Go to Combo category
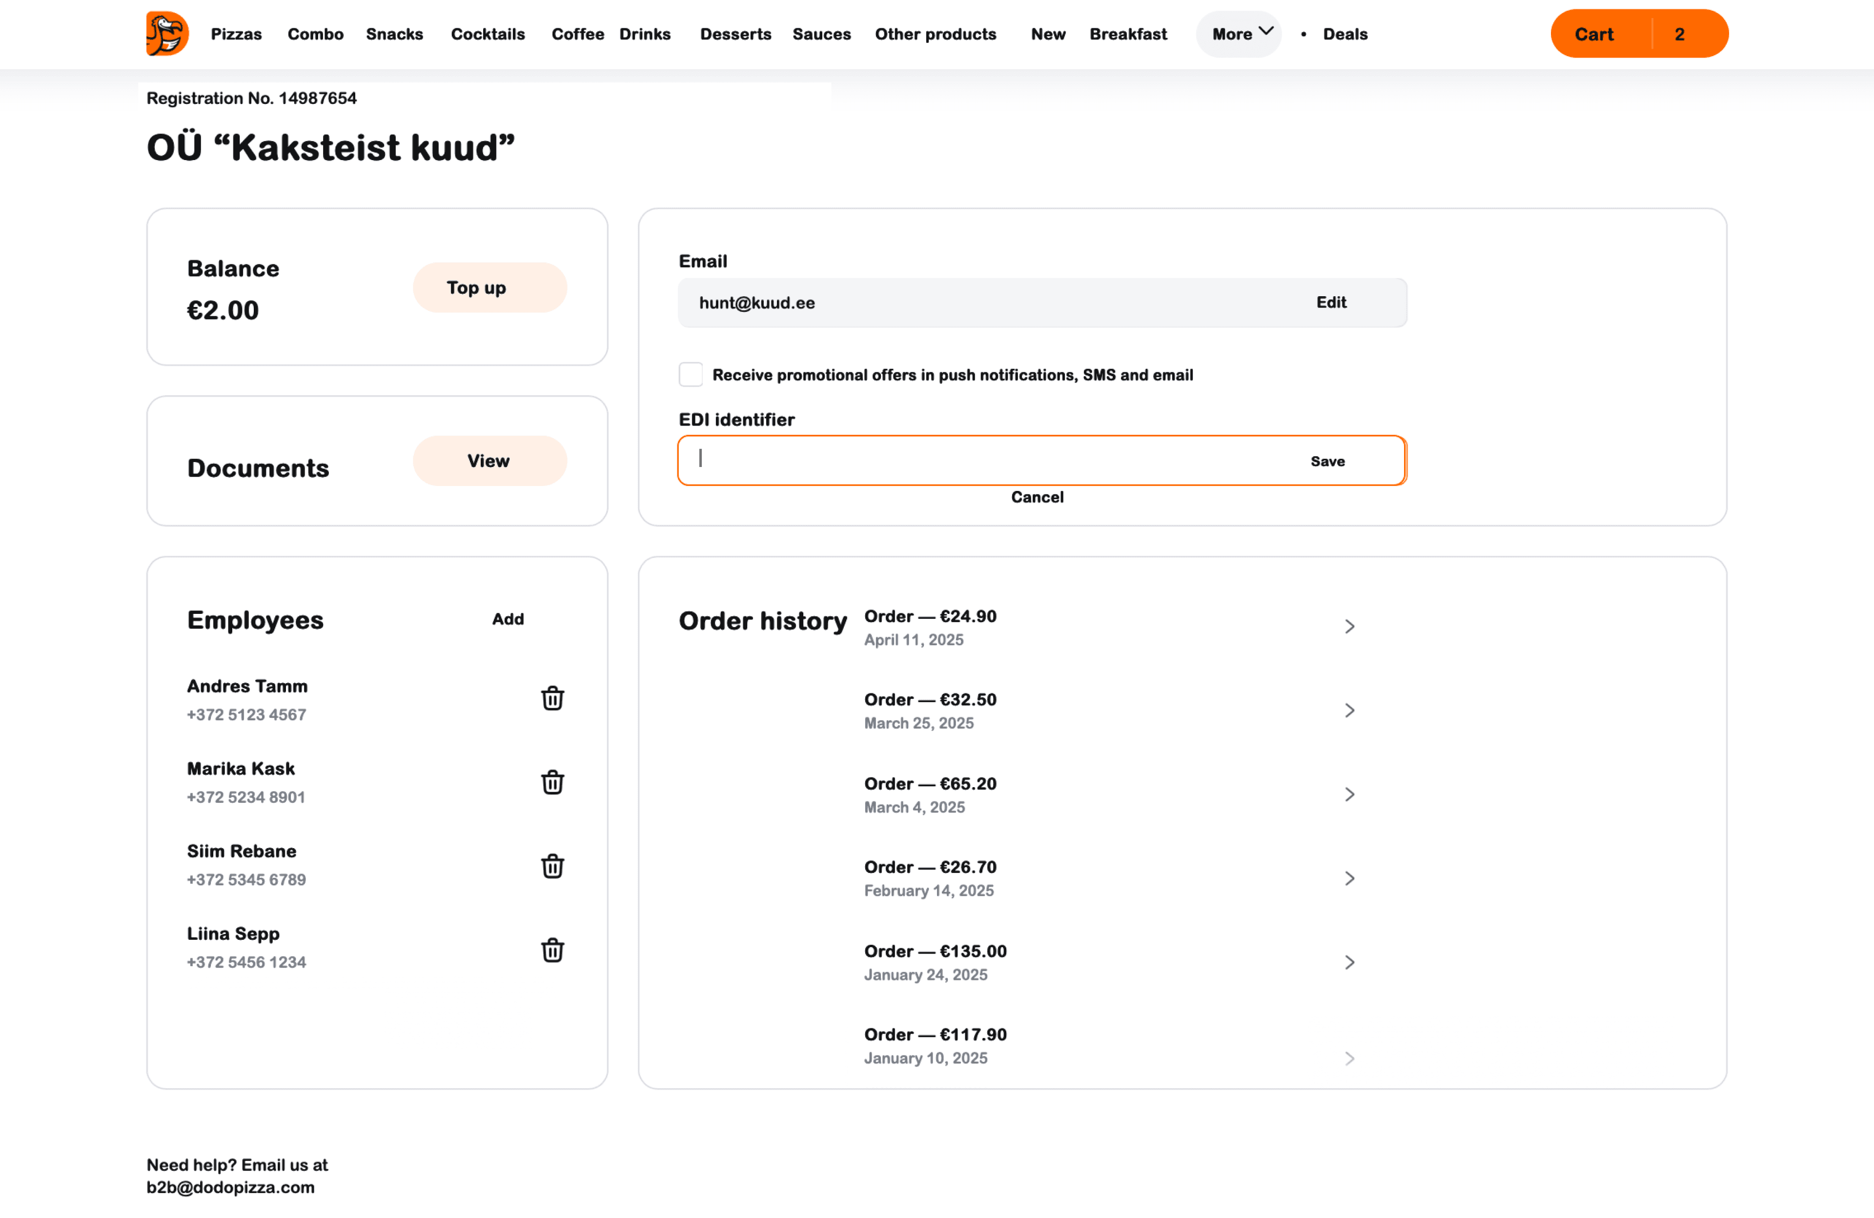 point(315,34)
